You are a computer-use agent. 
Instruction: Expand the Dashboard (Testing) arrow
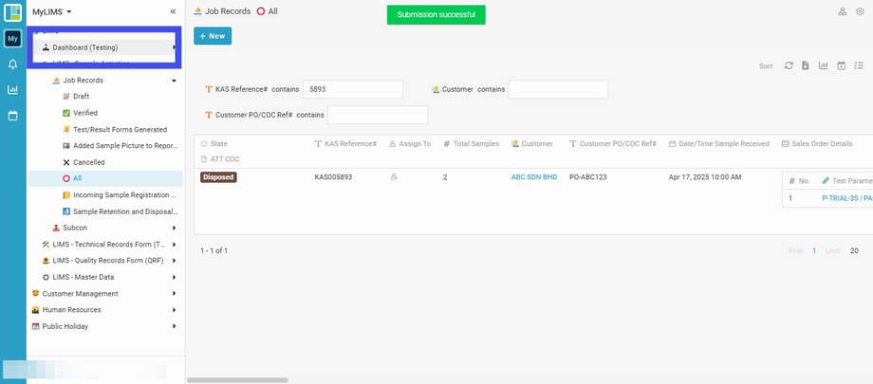point(175,47)
